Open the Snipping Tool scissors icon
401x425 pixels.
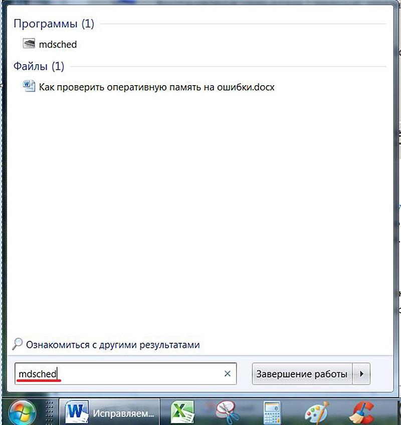[x=227, y=412]
